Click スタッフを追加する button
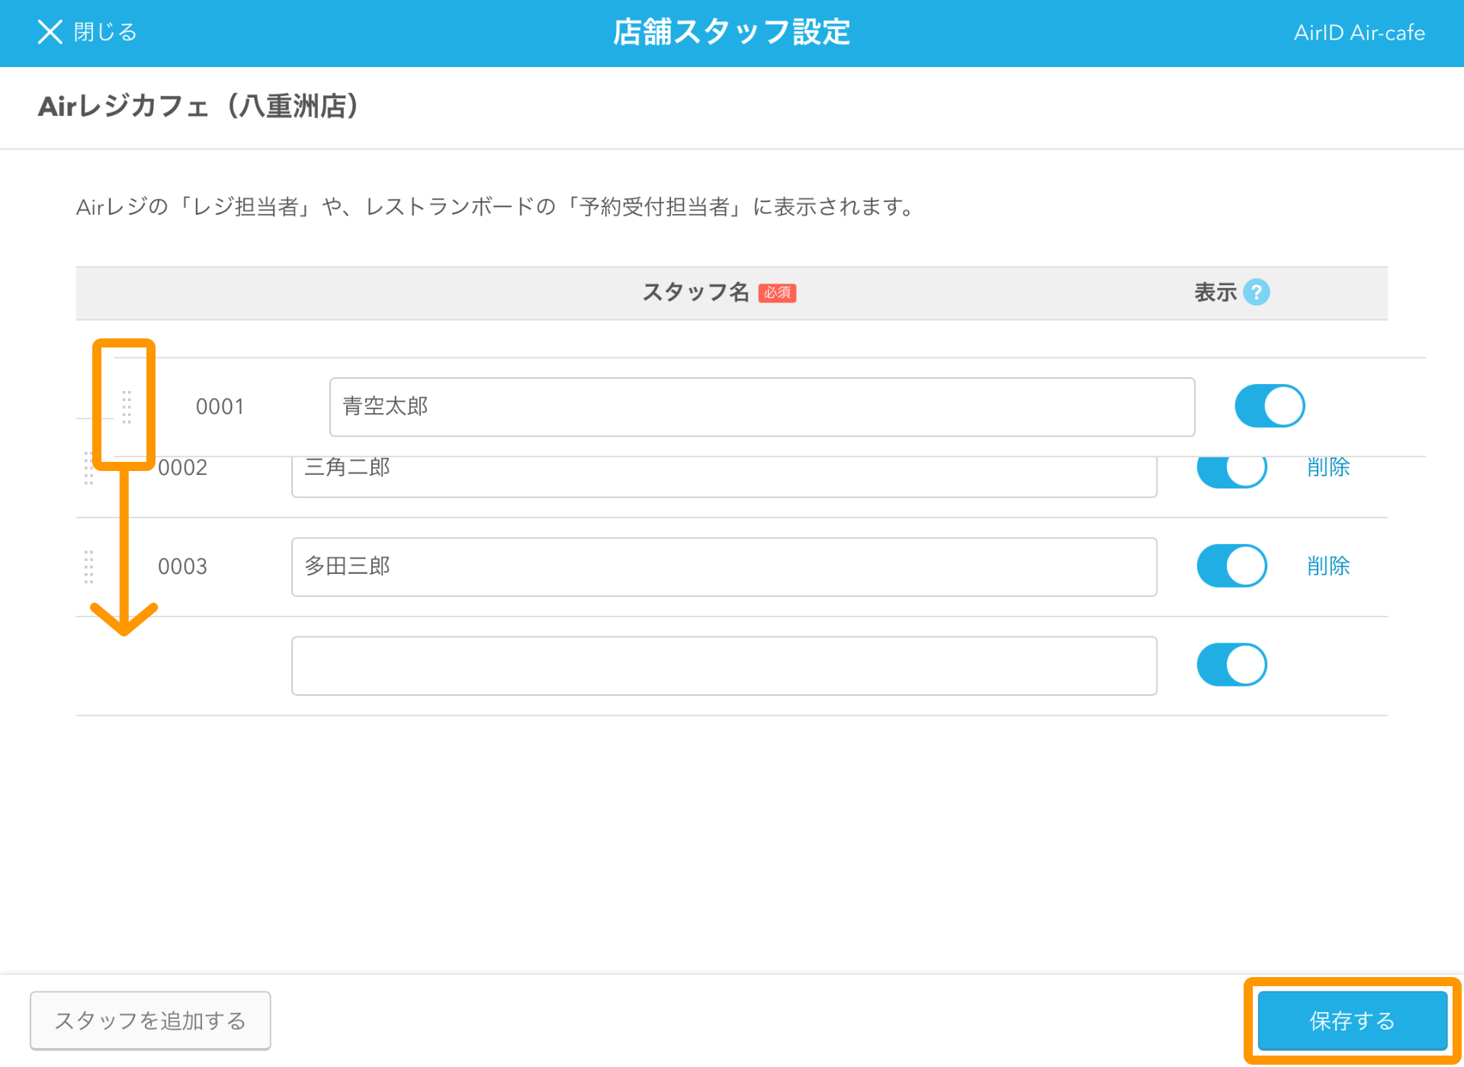This screenshot has width=1464, height=1067. (150, 1021)
